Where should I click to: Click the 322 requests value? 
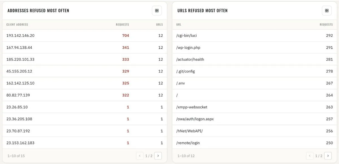(x=126, y=95)
